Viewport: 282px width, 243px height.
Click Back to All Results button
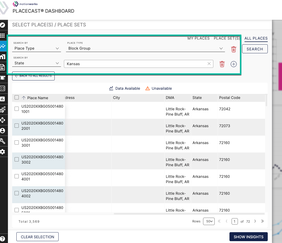point(34,76)
